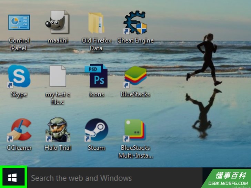Open the Windows Start button

point(13,178)
